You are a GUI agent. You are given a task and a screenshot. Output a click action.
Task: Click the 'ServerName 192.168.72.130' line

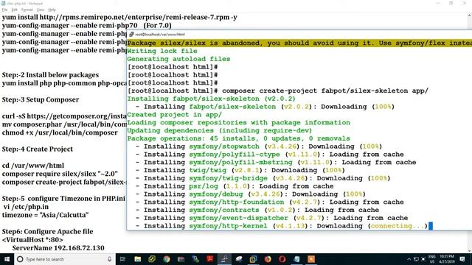click(x=58, y=248)
